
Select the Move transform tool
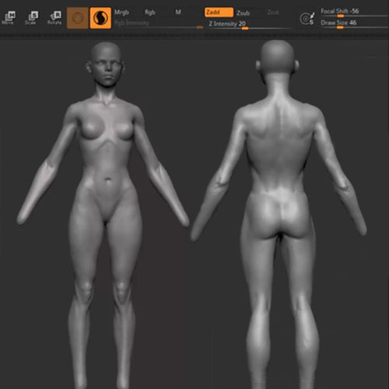8,18
